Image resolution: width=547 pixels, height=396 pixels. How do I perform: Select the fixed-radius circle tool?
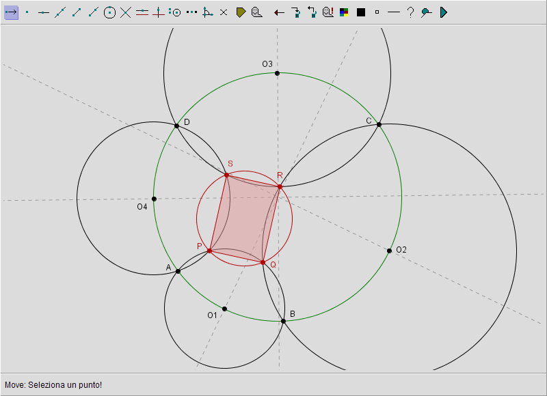[175, 12]
